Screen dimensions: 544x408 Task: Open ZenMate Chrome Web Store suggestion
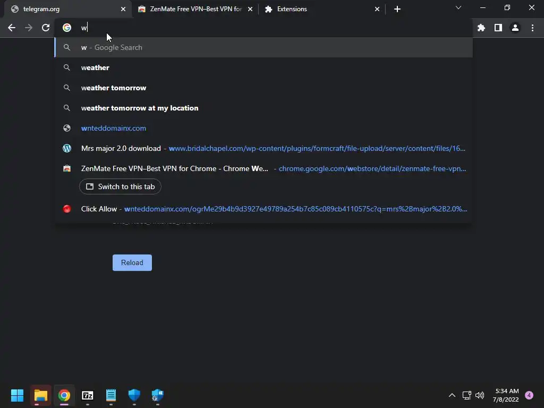(263, 168)
